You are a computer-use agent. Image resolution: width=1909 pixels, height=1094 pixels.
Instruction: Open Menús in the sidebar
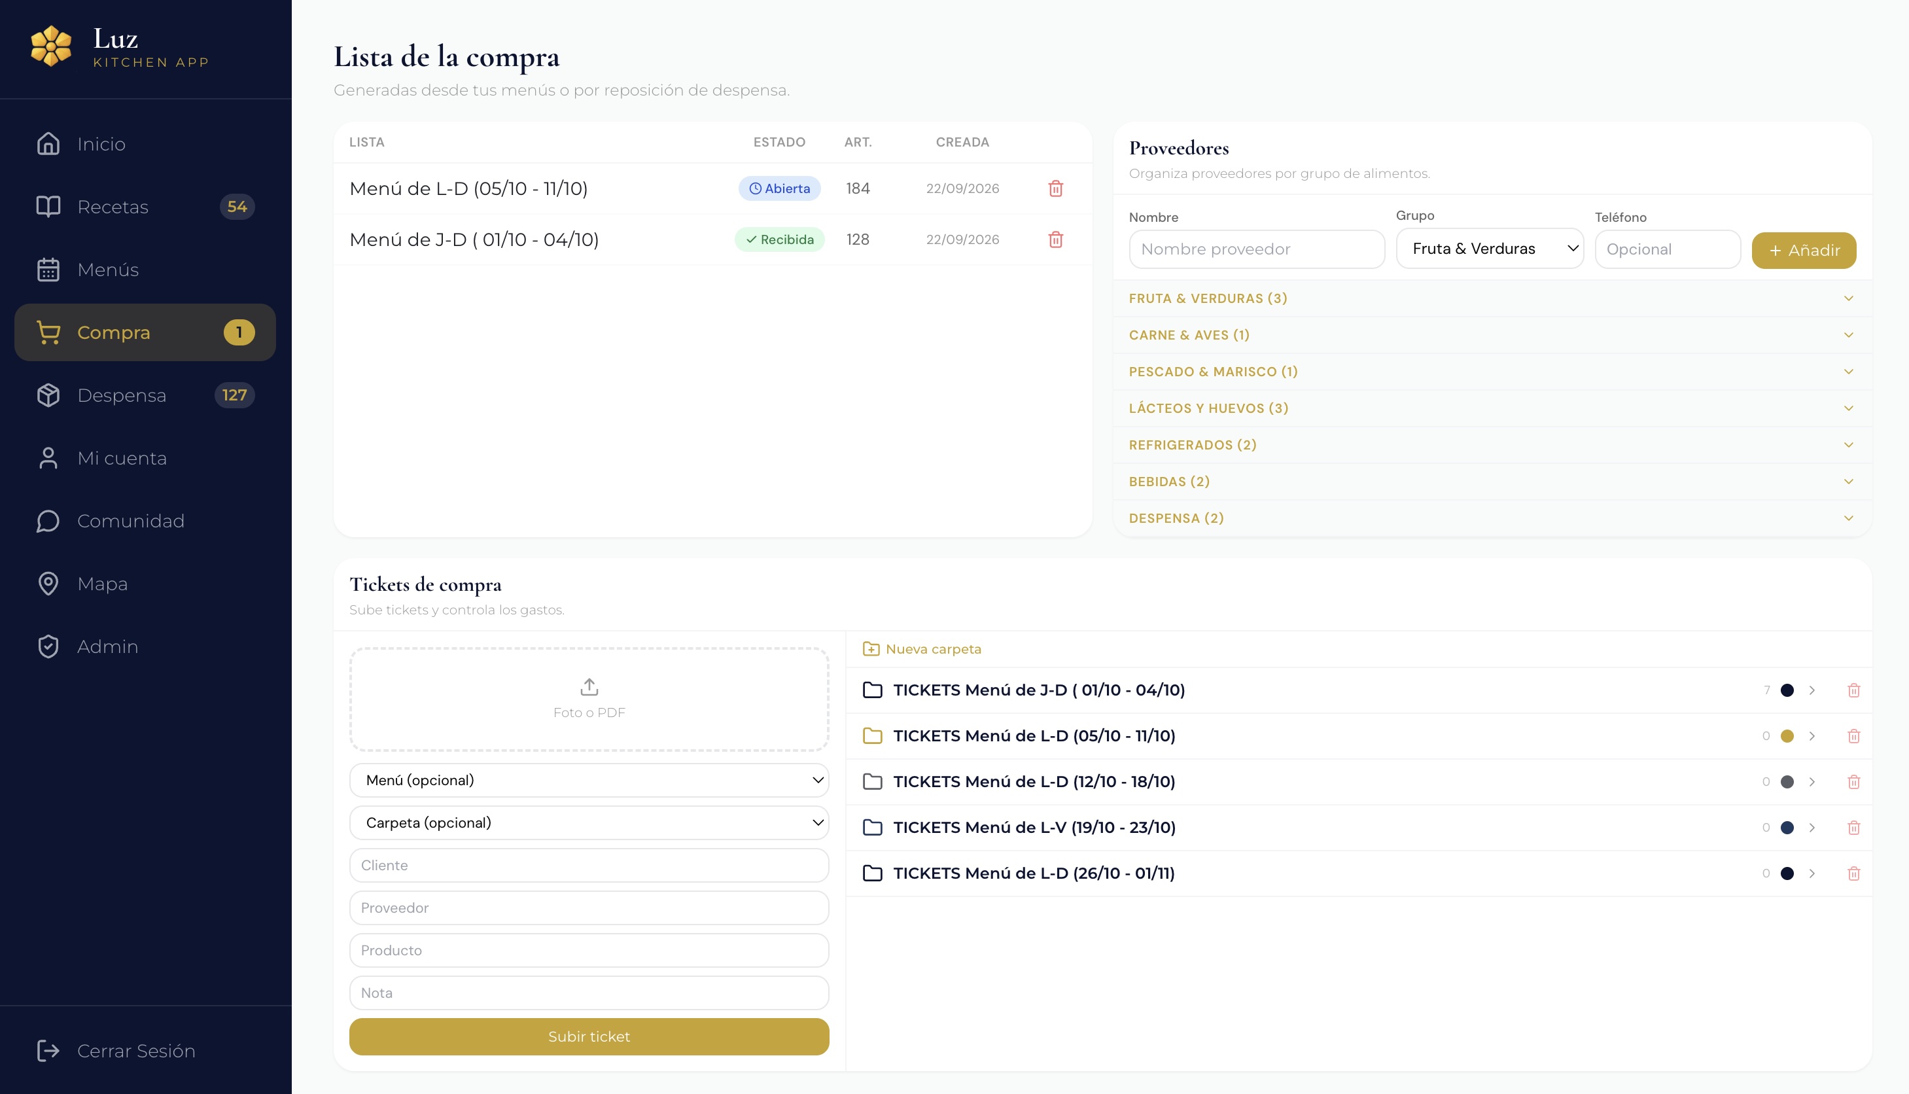145,270
